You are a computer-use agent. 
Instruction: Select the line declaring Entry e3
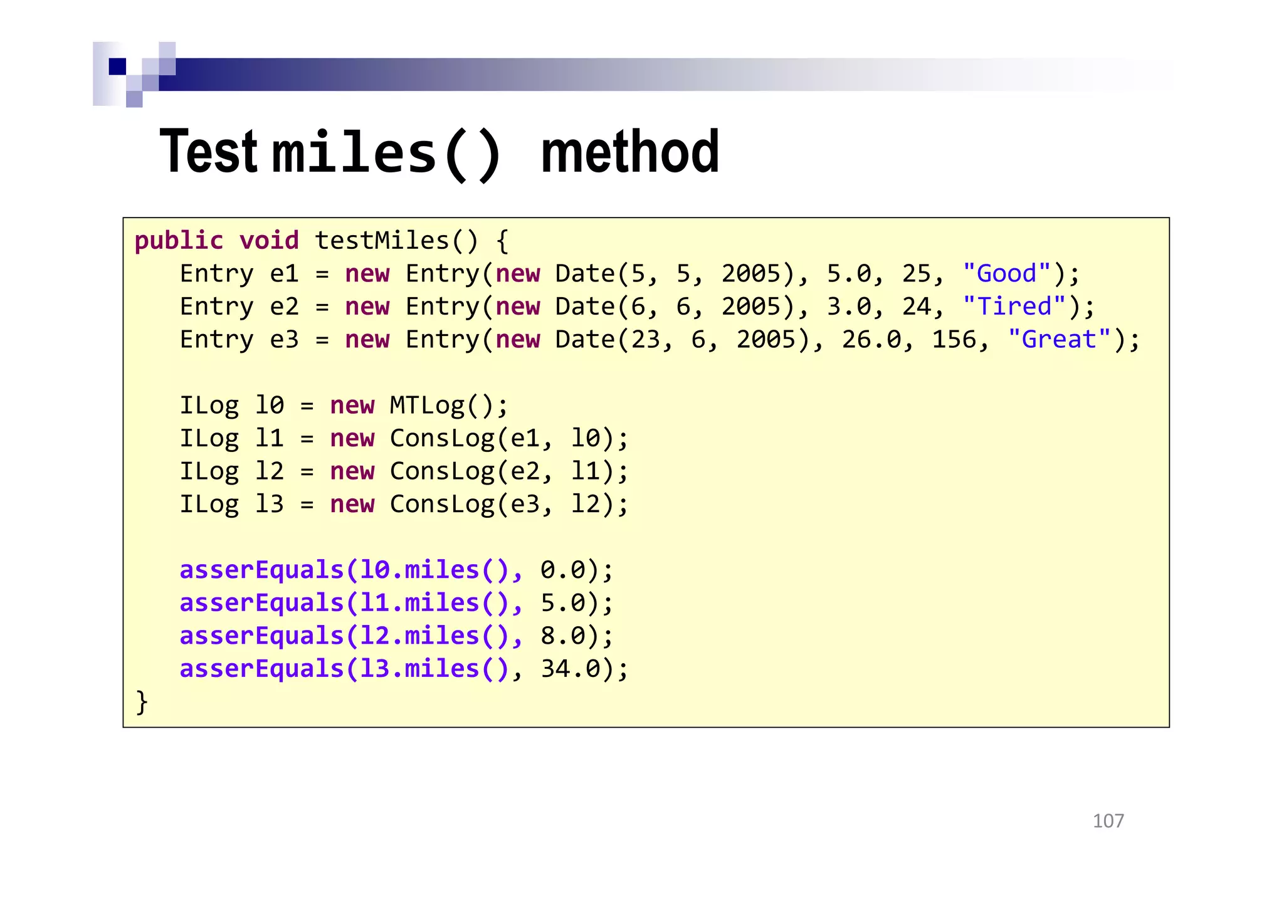[660, 340]
